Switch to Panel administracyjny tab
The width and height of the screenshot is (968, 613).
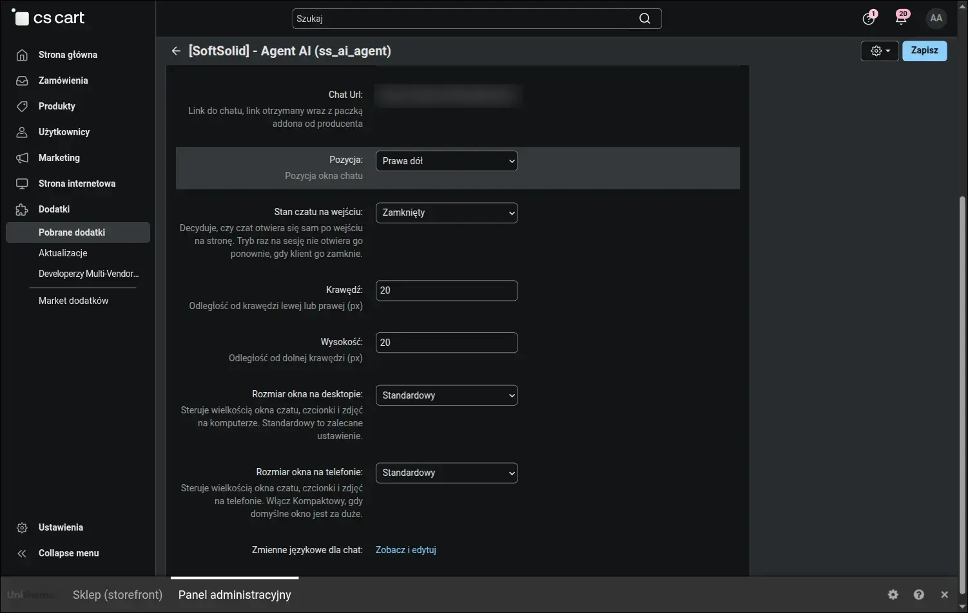235,595
